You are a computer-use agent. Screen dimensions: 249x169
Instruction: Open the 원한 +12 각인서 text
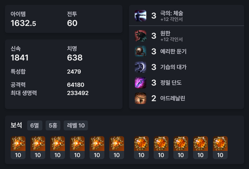171,40
